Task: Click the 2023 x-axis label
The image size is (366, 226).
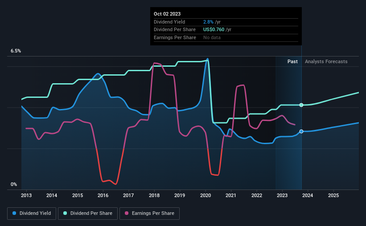Action: (282, 195)
